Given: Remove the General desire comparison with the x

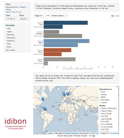Looking at the screenshot, I should tap(69, 16).
